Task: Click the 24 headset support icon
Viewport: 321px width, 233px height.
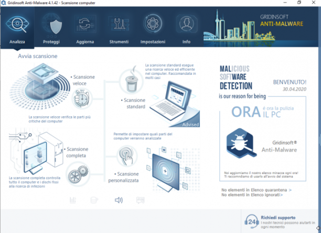Action: click(x=252, y=222)
